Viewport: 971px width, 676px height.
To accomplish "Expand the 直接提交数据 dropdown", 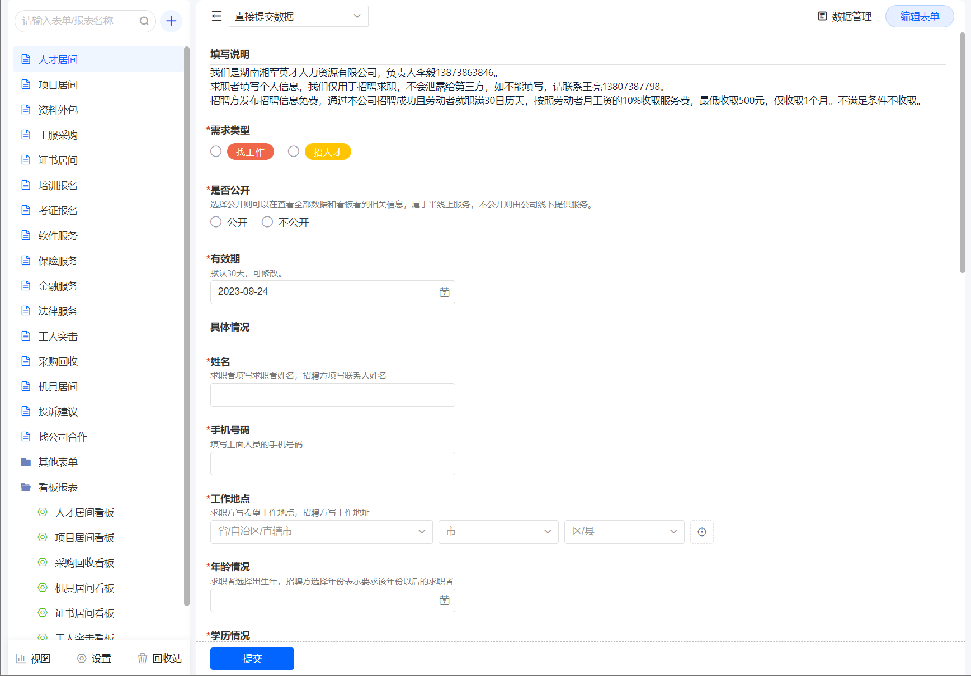I will pyautogui.click(x=298, y=16).
